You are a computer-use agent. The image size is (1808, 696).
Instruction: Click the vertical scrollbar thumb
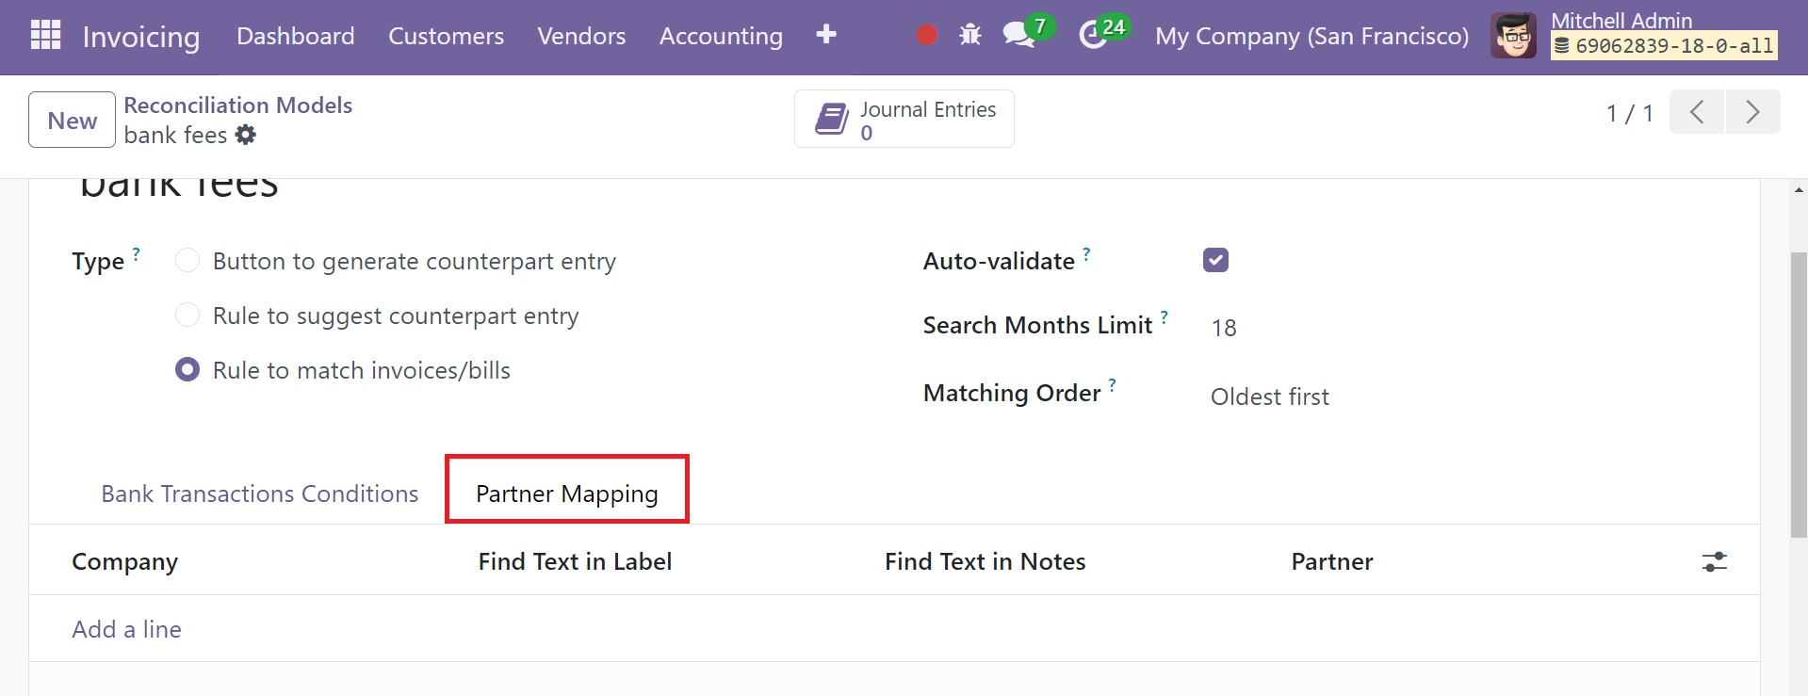click(1799, 396)
